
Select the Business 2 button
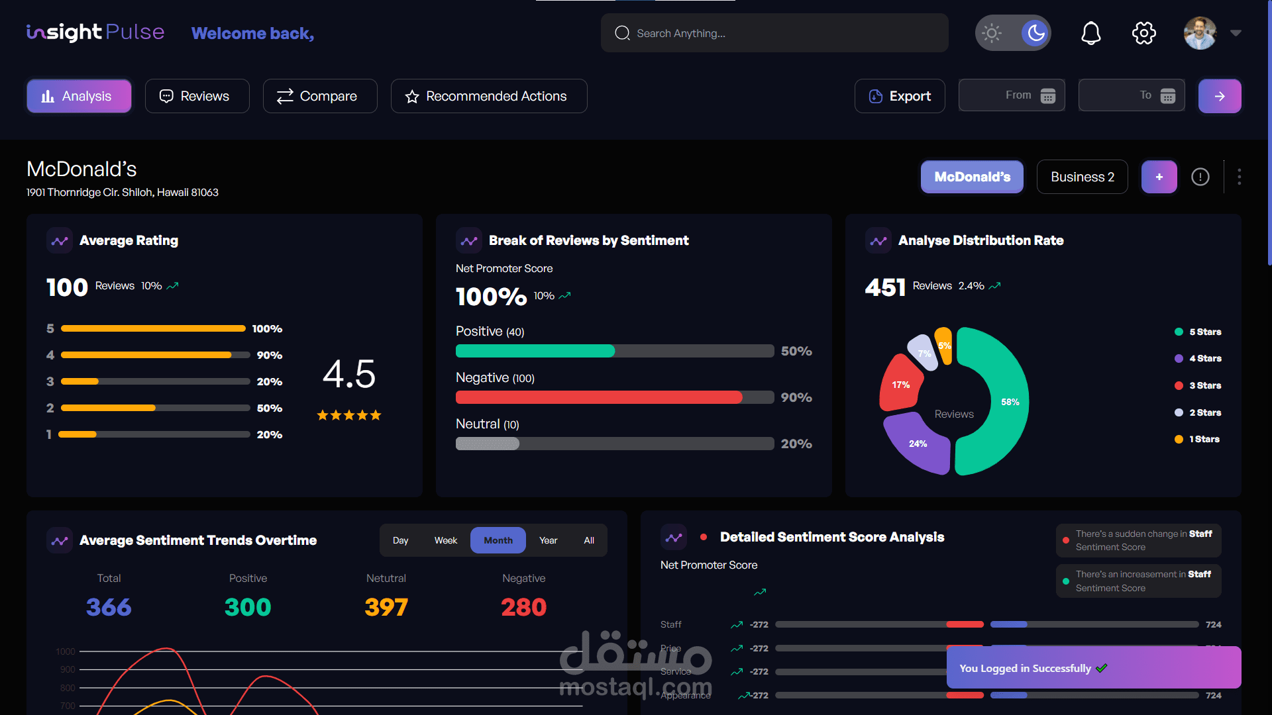[x=1082, y=177]
